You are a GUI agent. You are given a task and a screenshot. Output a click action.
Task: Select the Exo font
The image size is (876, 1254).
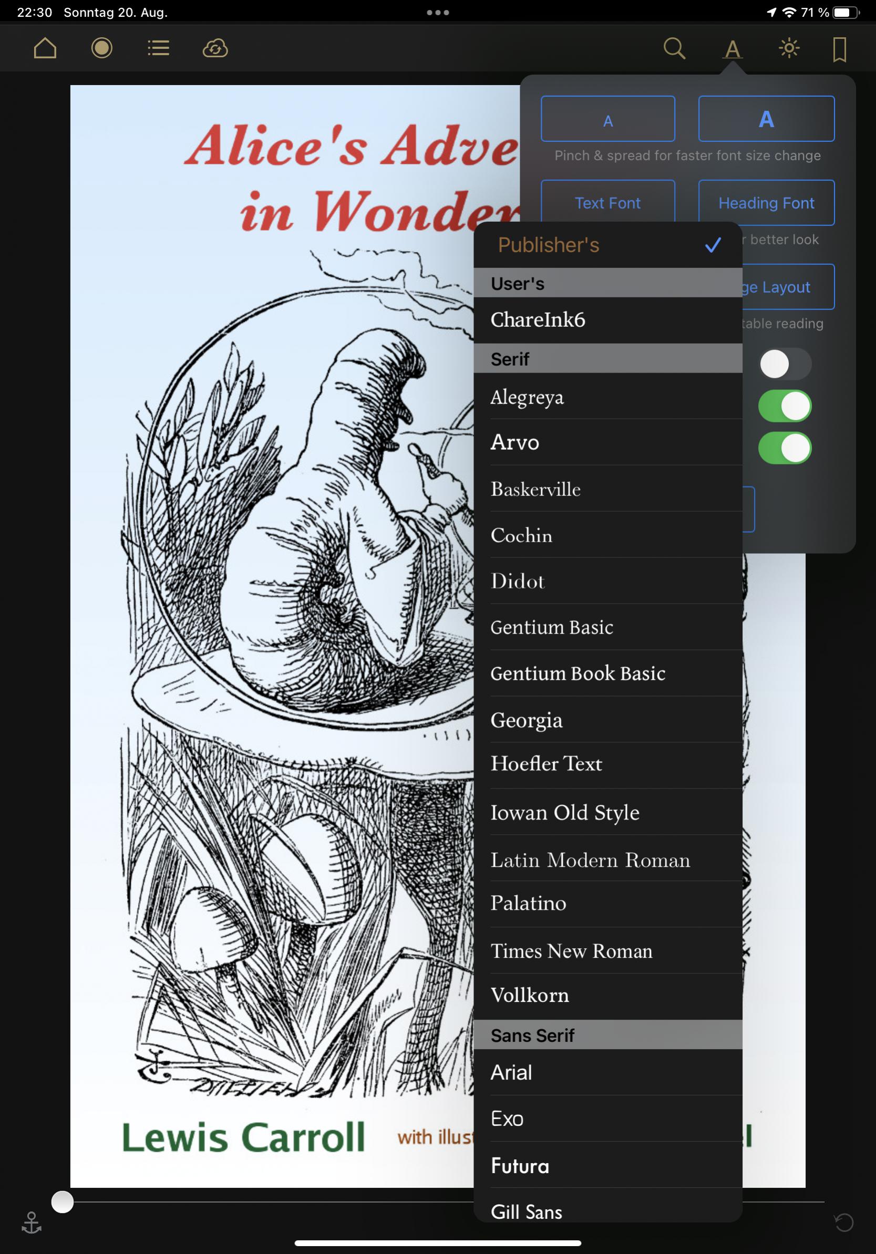[607, 1118]
